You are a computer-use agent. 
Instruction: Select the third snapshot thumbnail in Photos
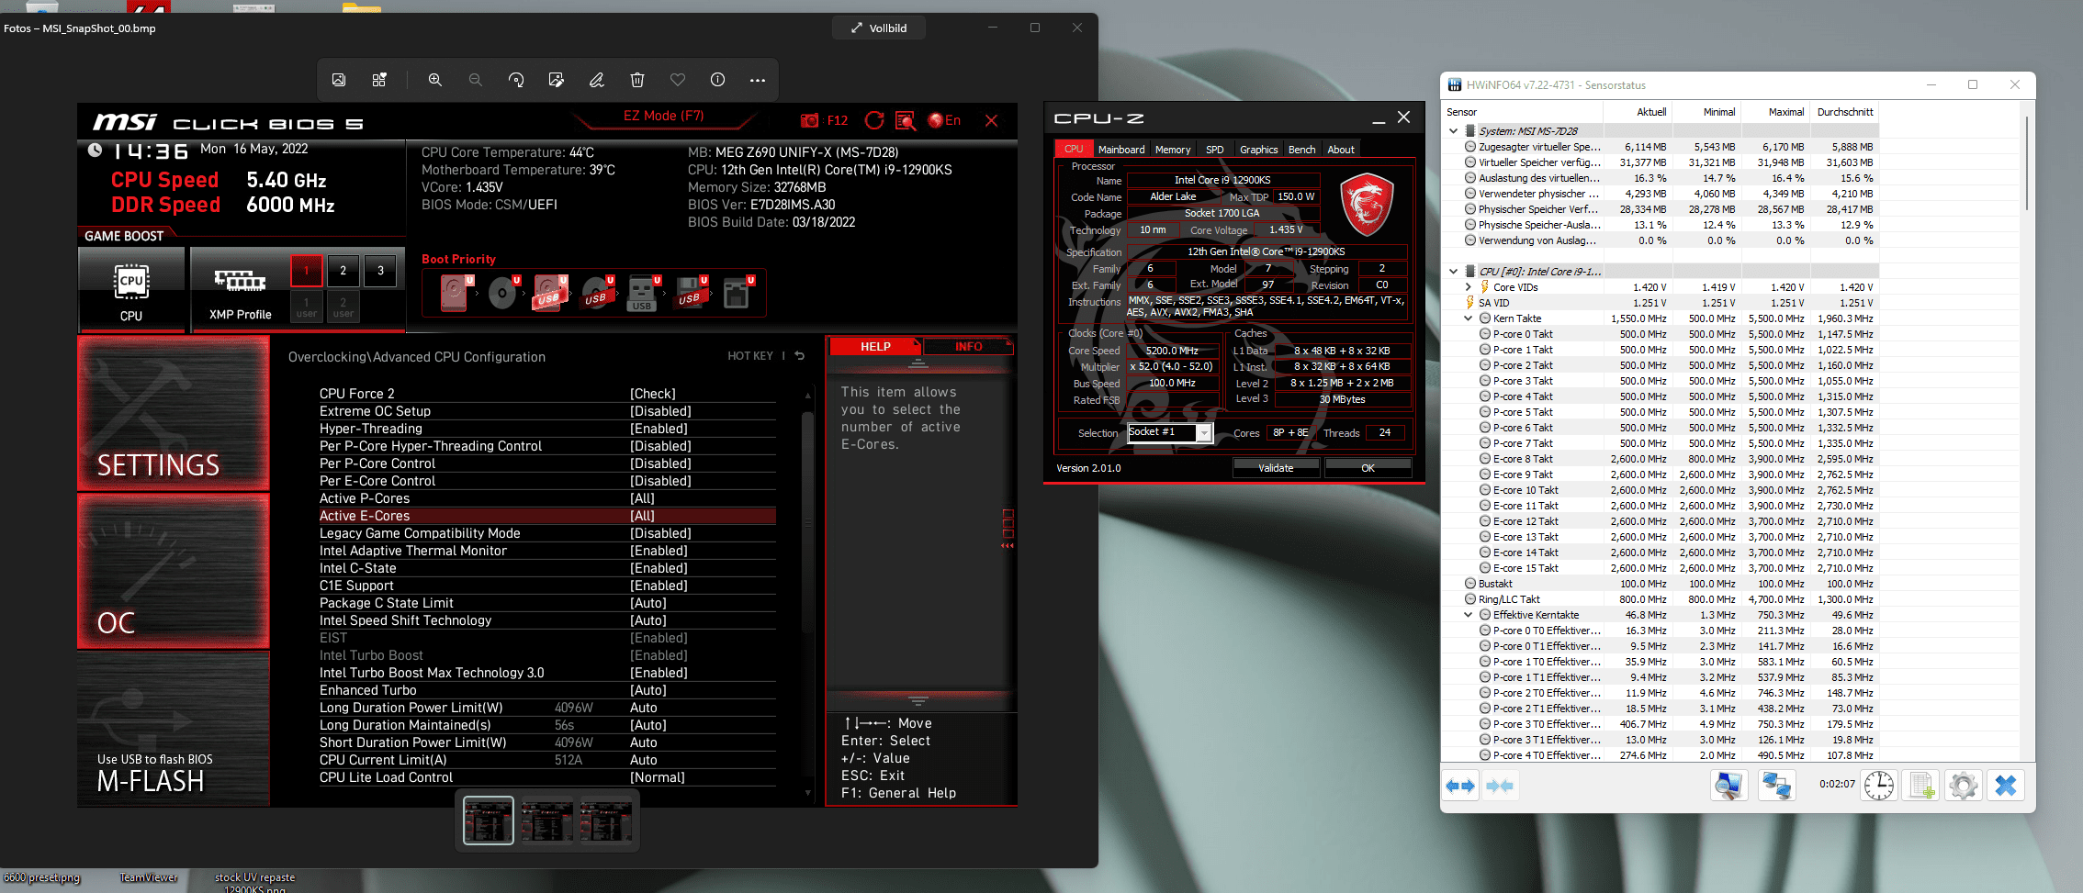606,820
